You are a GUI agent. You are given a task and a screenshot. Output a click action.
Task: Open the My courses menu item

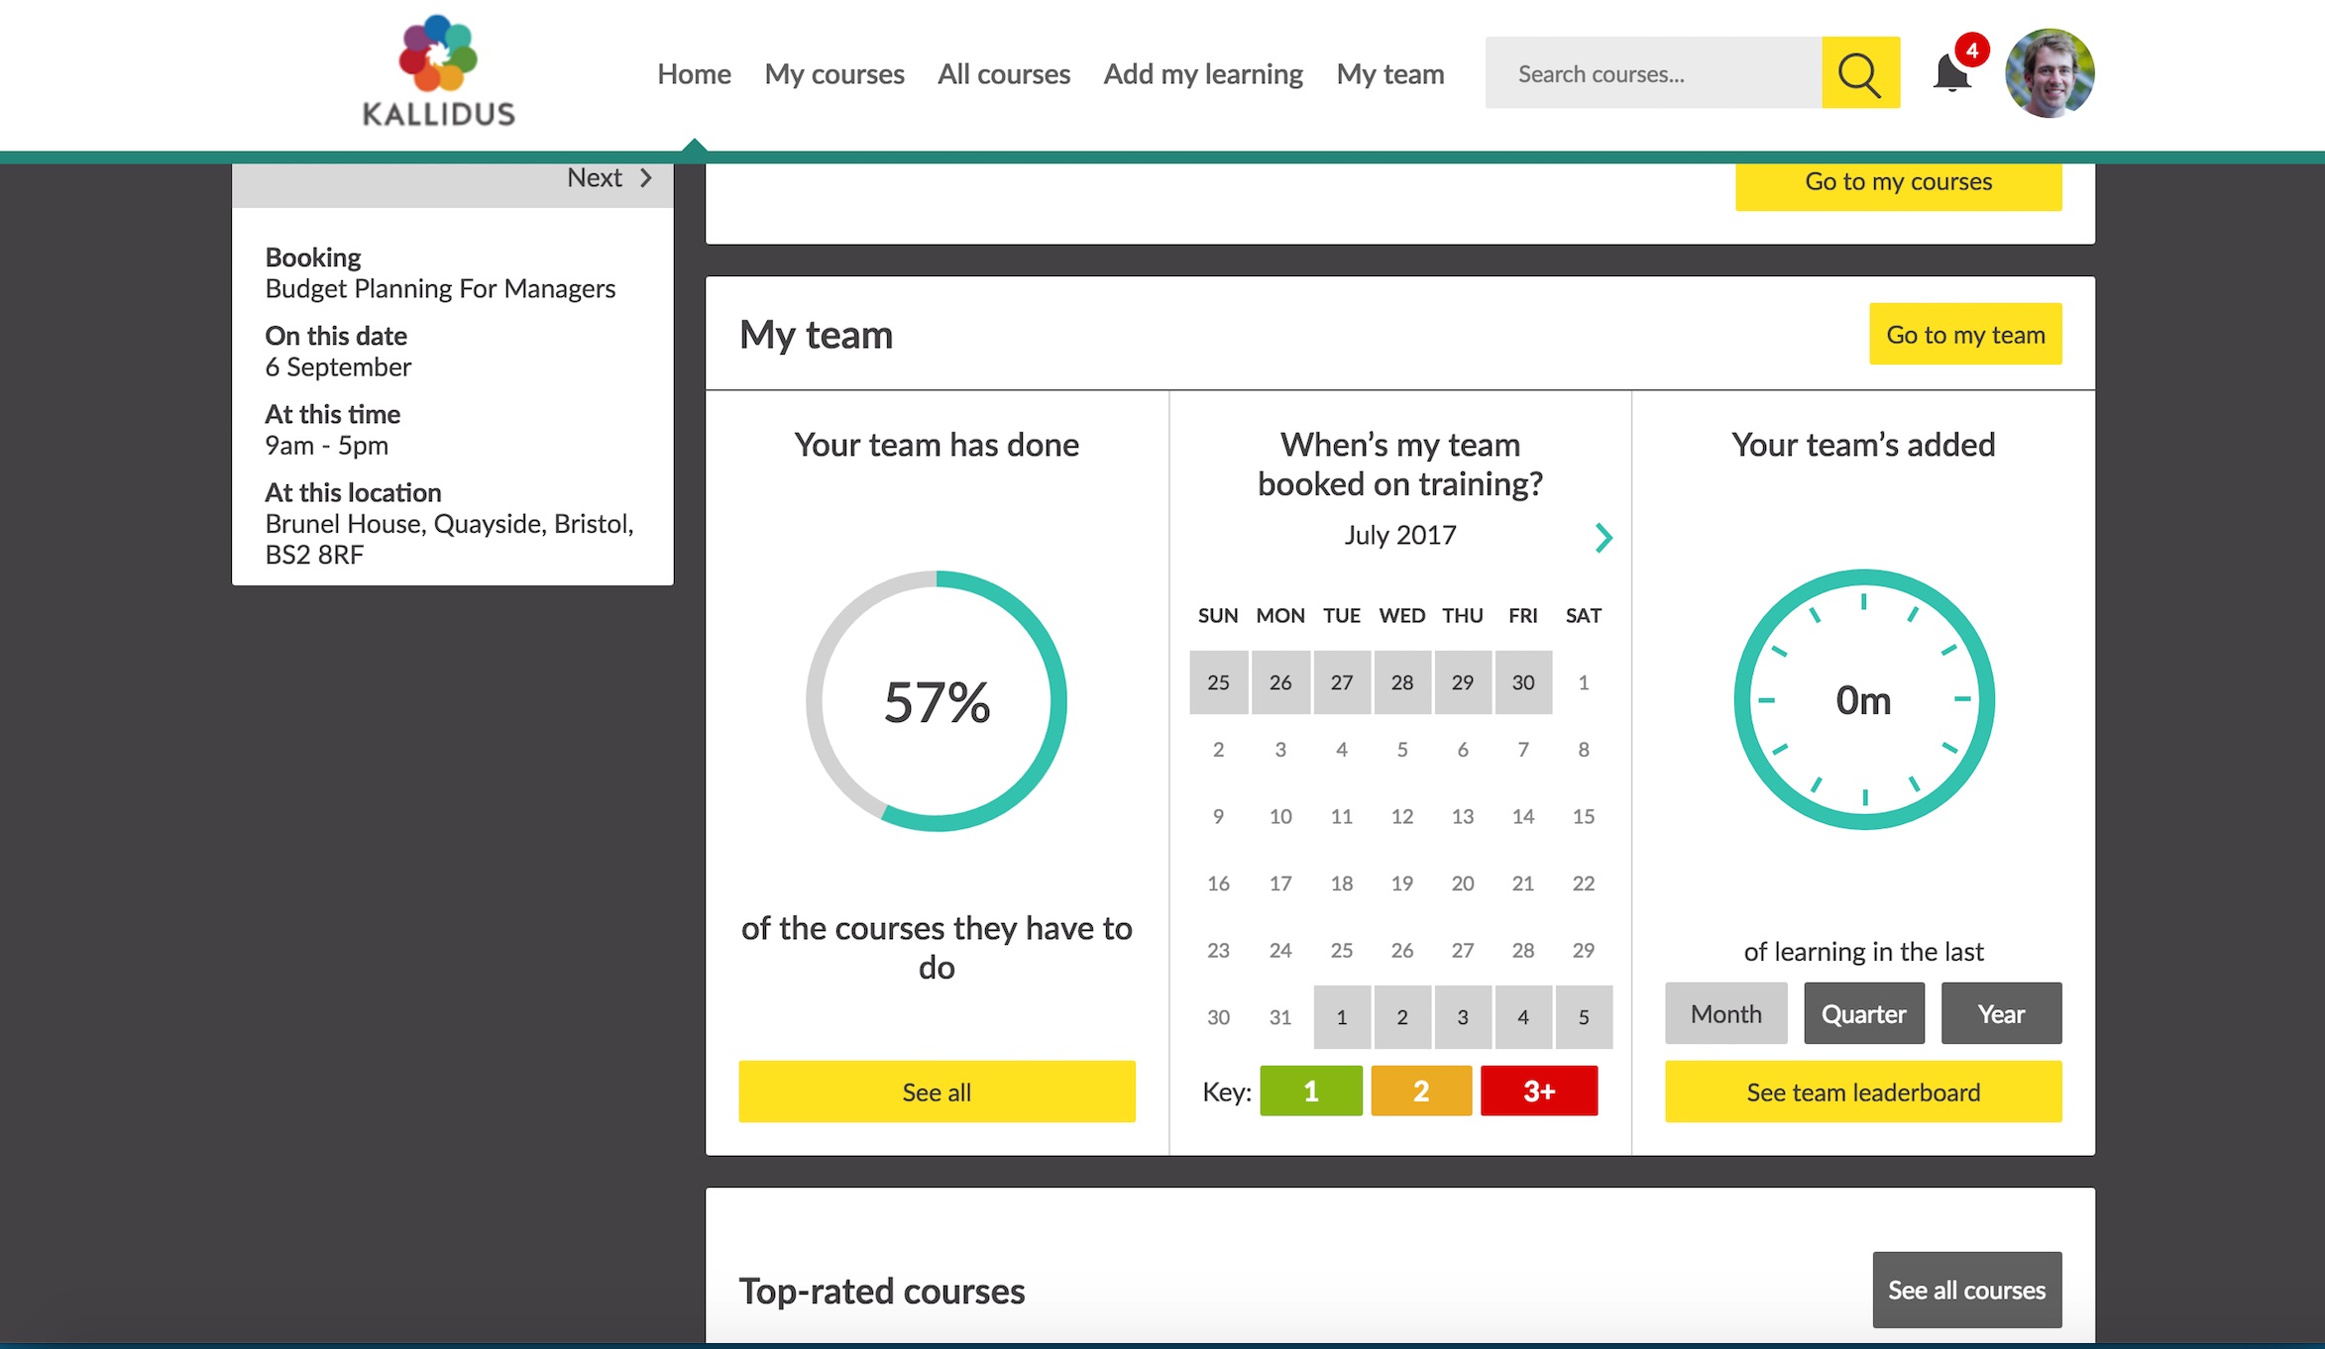pyautogui.click(x=833, y=74)
